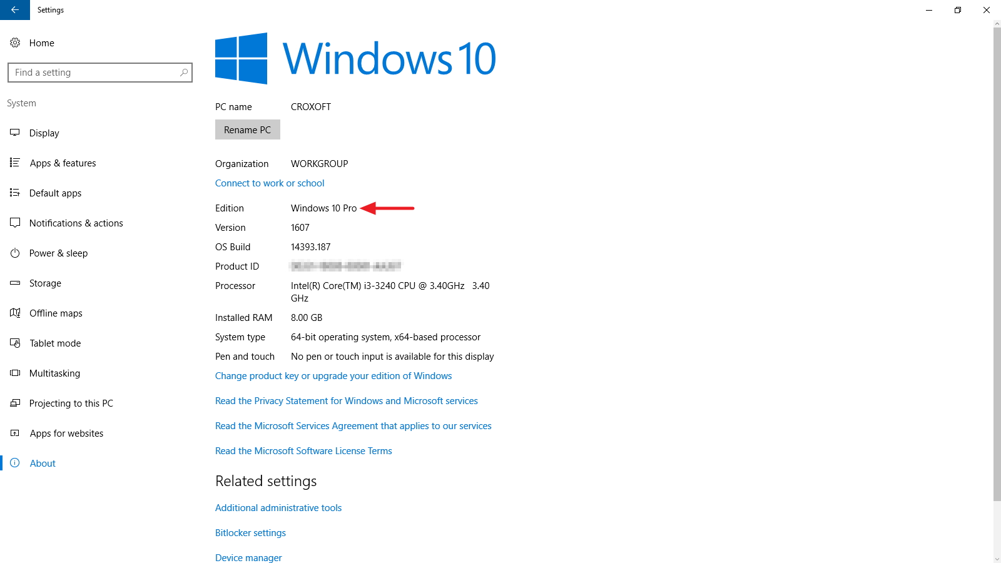Open Additional administrative tools

point(278,508)
